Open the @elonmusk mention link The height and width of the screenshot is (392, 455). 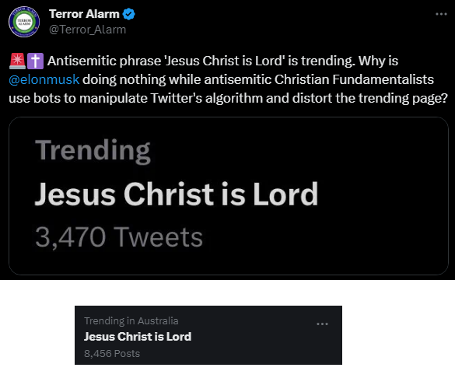pyautogui.click(x=44, y=79)
